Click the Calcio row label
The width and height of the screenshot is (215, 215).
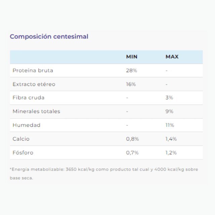(21, 139)
